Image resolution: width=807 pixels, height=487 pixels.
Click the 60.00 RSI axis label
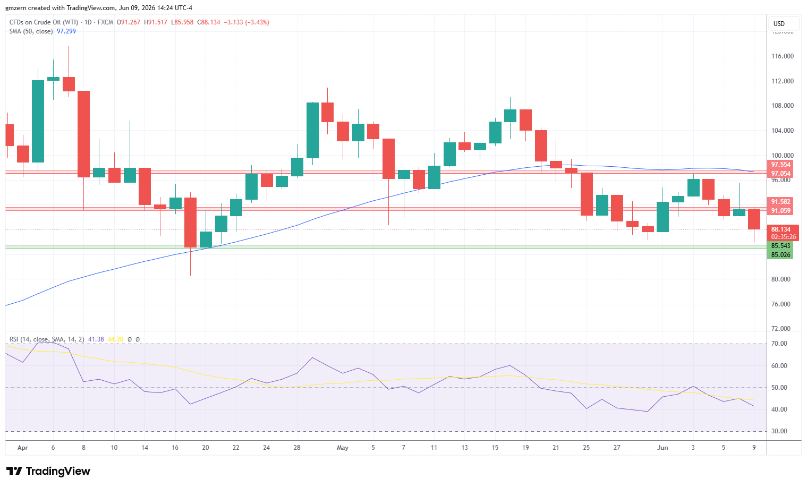click(x=779, y=366)
